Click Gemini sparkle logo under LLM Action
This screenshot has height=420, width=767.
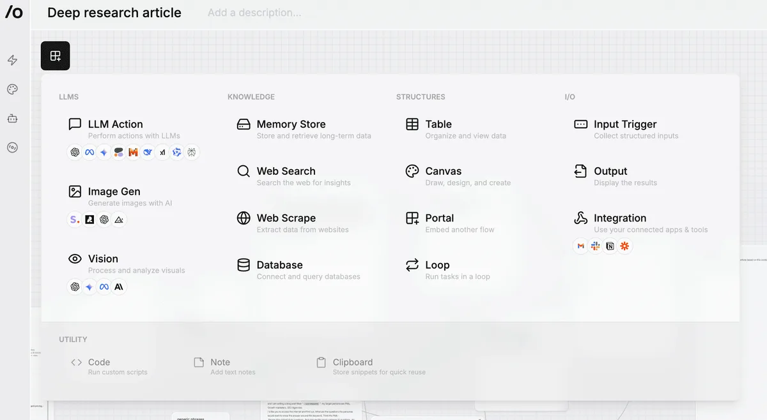(104, 153)
